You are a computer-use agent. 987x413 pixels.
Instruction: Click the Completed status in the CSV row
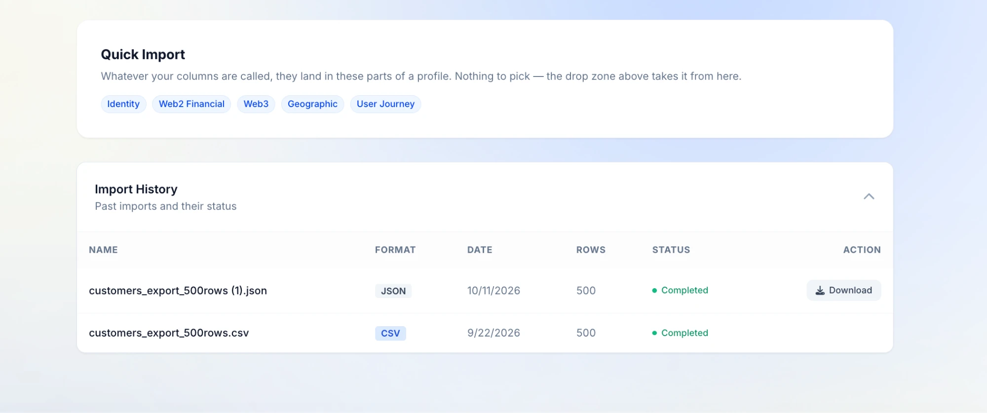(x=680, y=333)
